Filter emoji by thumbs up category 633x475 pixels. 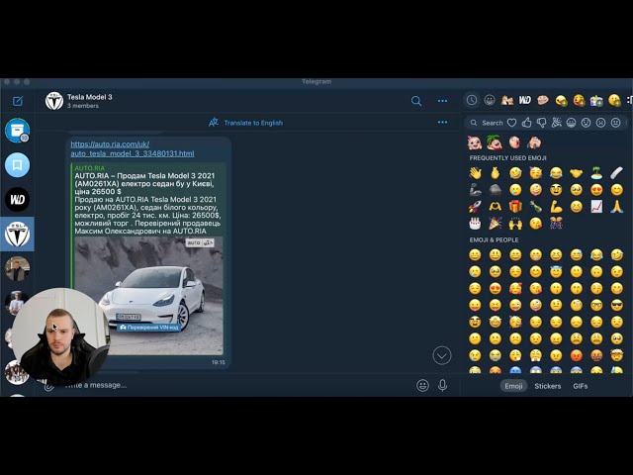526,123
